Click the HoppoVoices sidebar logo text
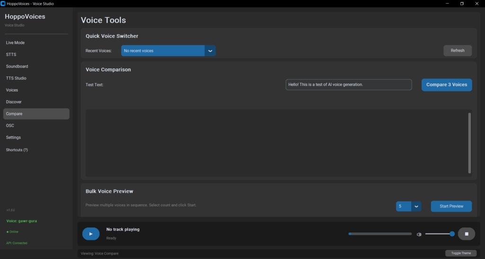 tap(25, 17)
